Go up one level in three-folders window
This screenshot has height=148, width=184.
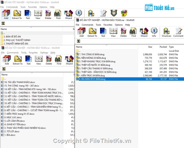pos(3,23)
